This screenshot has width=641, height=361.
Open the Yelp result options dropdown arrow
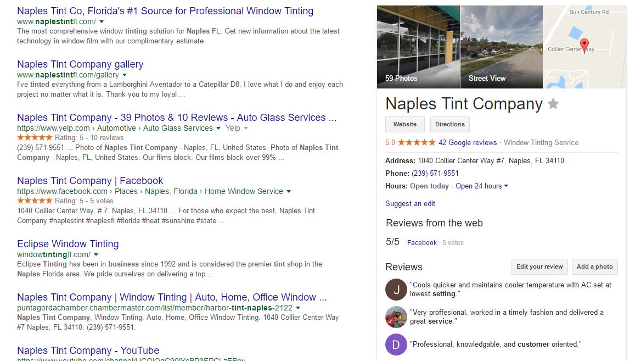(245, 128)
